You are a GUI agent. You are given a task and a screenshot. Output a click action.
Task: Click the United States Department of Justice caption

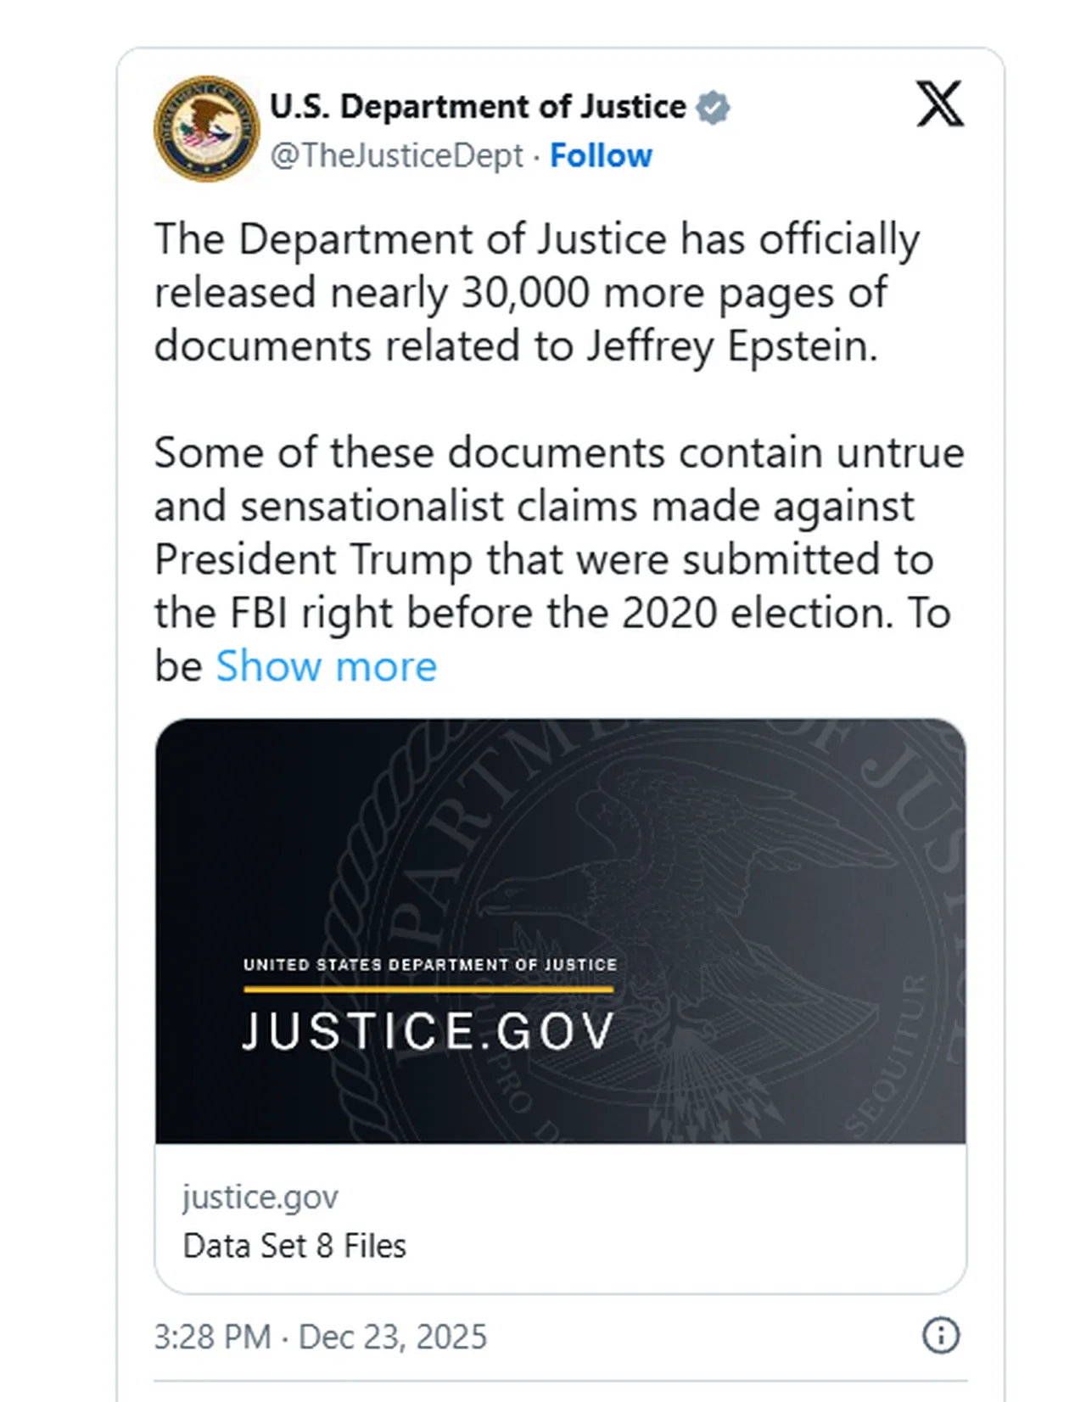pyautogui.click(x=430, y=965)
